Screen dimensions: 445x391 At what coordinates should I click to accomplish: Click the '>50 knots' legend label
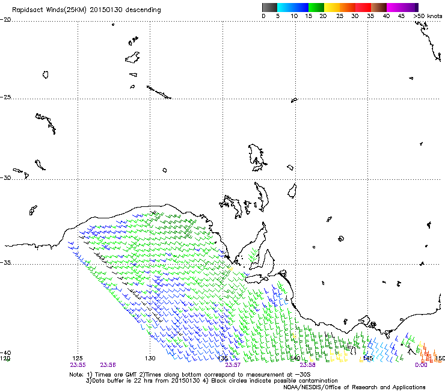(x=428, y=16)
